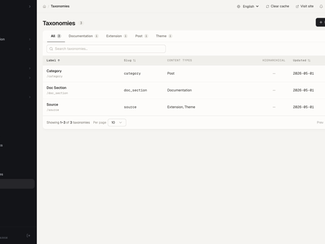
Task: Open the home breadcrumb icon
Action: point(44,7)
